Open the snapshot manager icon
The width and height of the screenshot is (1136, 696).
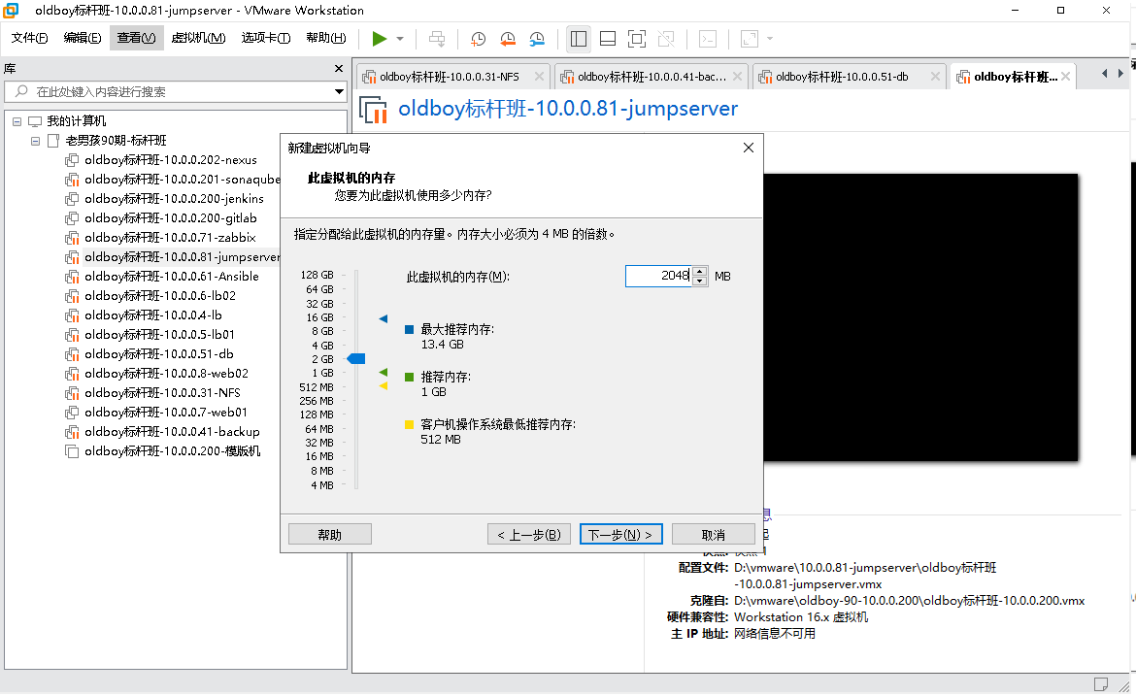pyautogui.click(x=537, y=39)
